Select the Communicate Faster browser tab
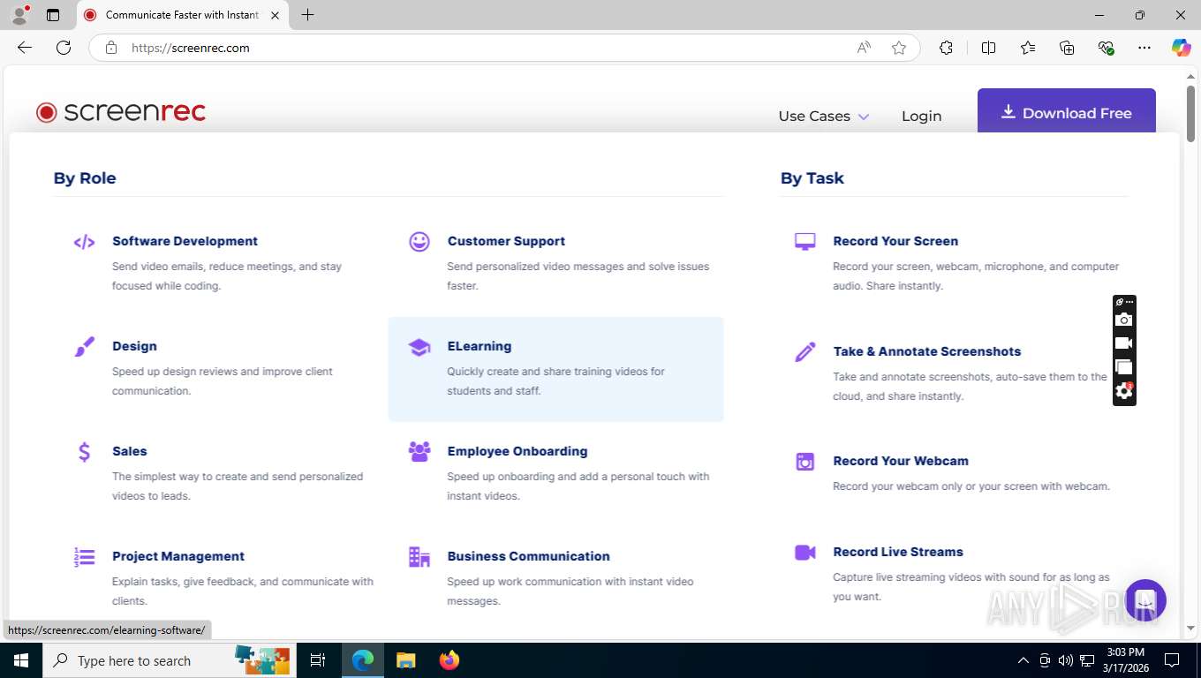Screen dimensions: 1201x678 pyautogui.click(x=183, y=15)
